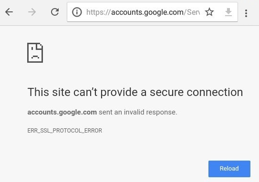Click the word "connection" in the heading
This screenshot has width=259, height=182.
(x=215, y=92)
